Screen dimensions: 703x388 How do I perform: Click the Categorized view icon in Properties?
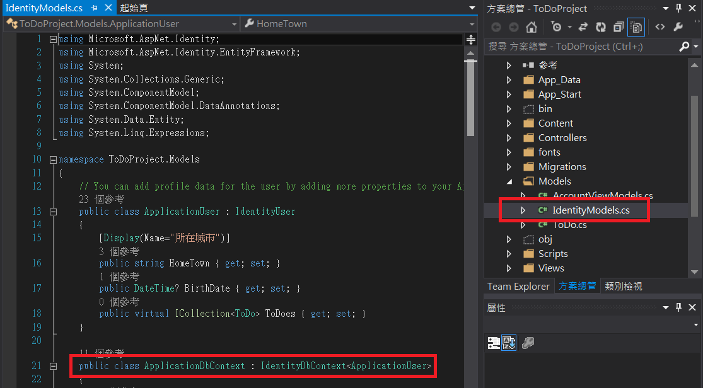click(x=494, y=343)
